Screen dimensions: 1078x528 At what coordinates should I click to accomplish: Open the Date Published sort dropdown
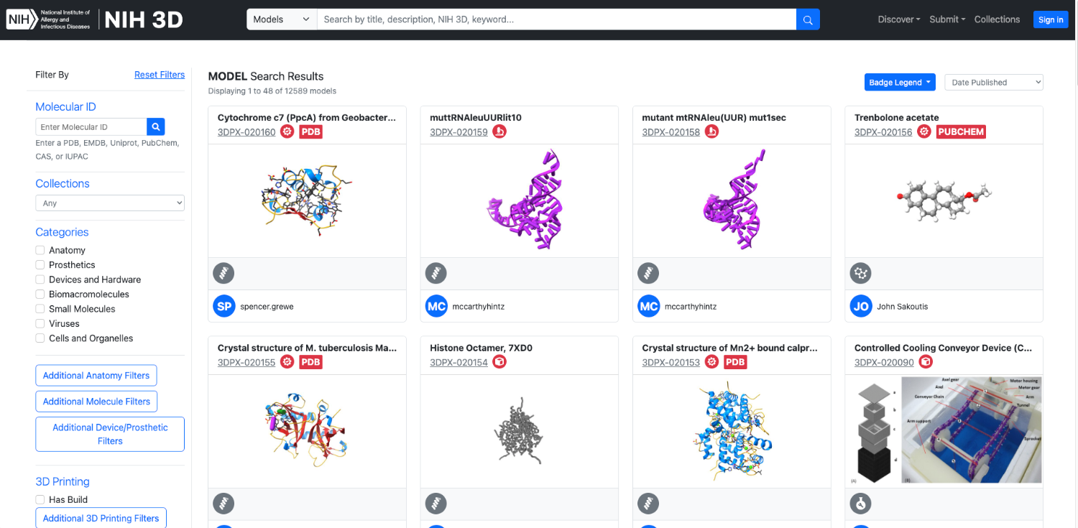[993, 83]
